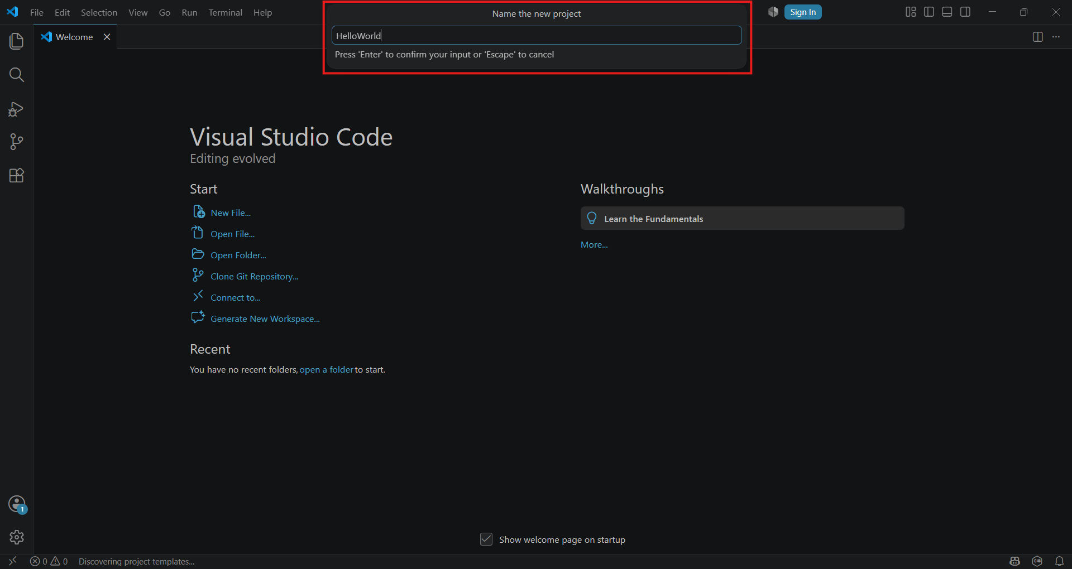Open the Edit menu
Image resolution: width=1072 pixels, height=569 pixels.
click(62, 12)
